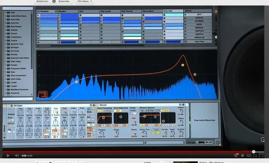The height and width of the screenshot is (163, 269).
Task: Play the YouTube video
Action: (8, 155)
